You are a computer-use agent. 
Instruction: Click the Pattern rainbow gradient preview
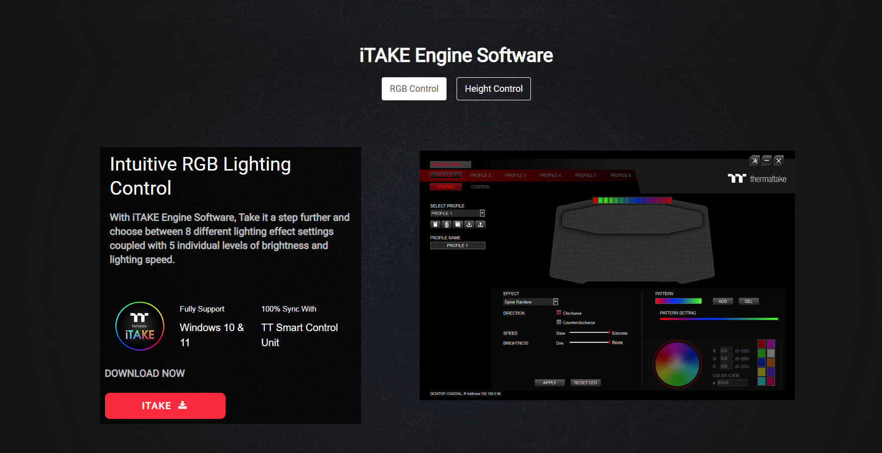point(678,301)
